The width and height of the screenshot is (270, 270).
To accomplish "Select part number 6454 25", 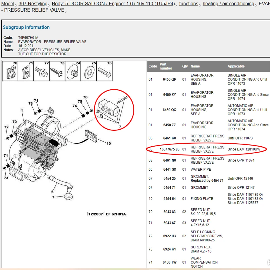I will 170,178.
